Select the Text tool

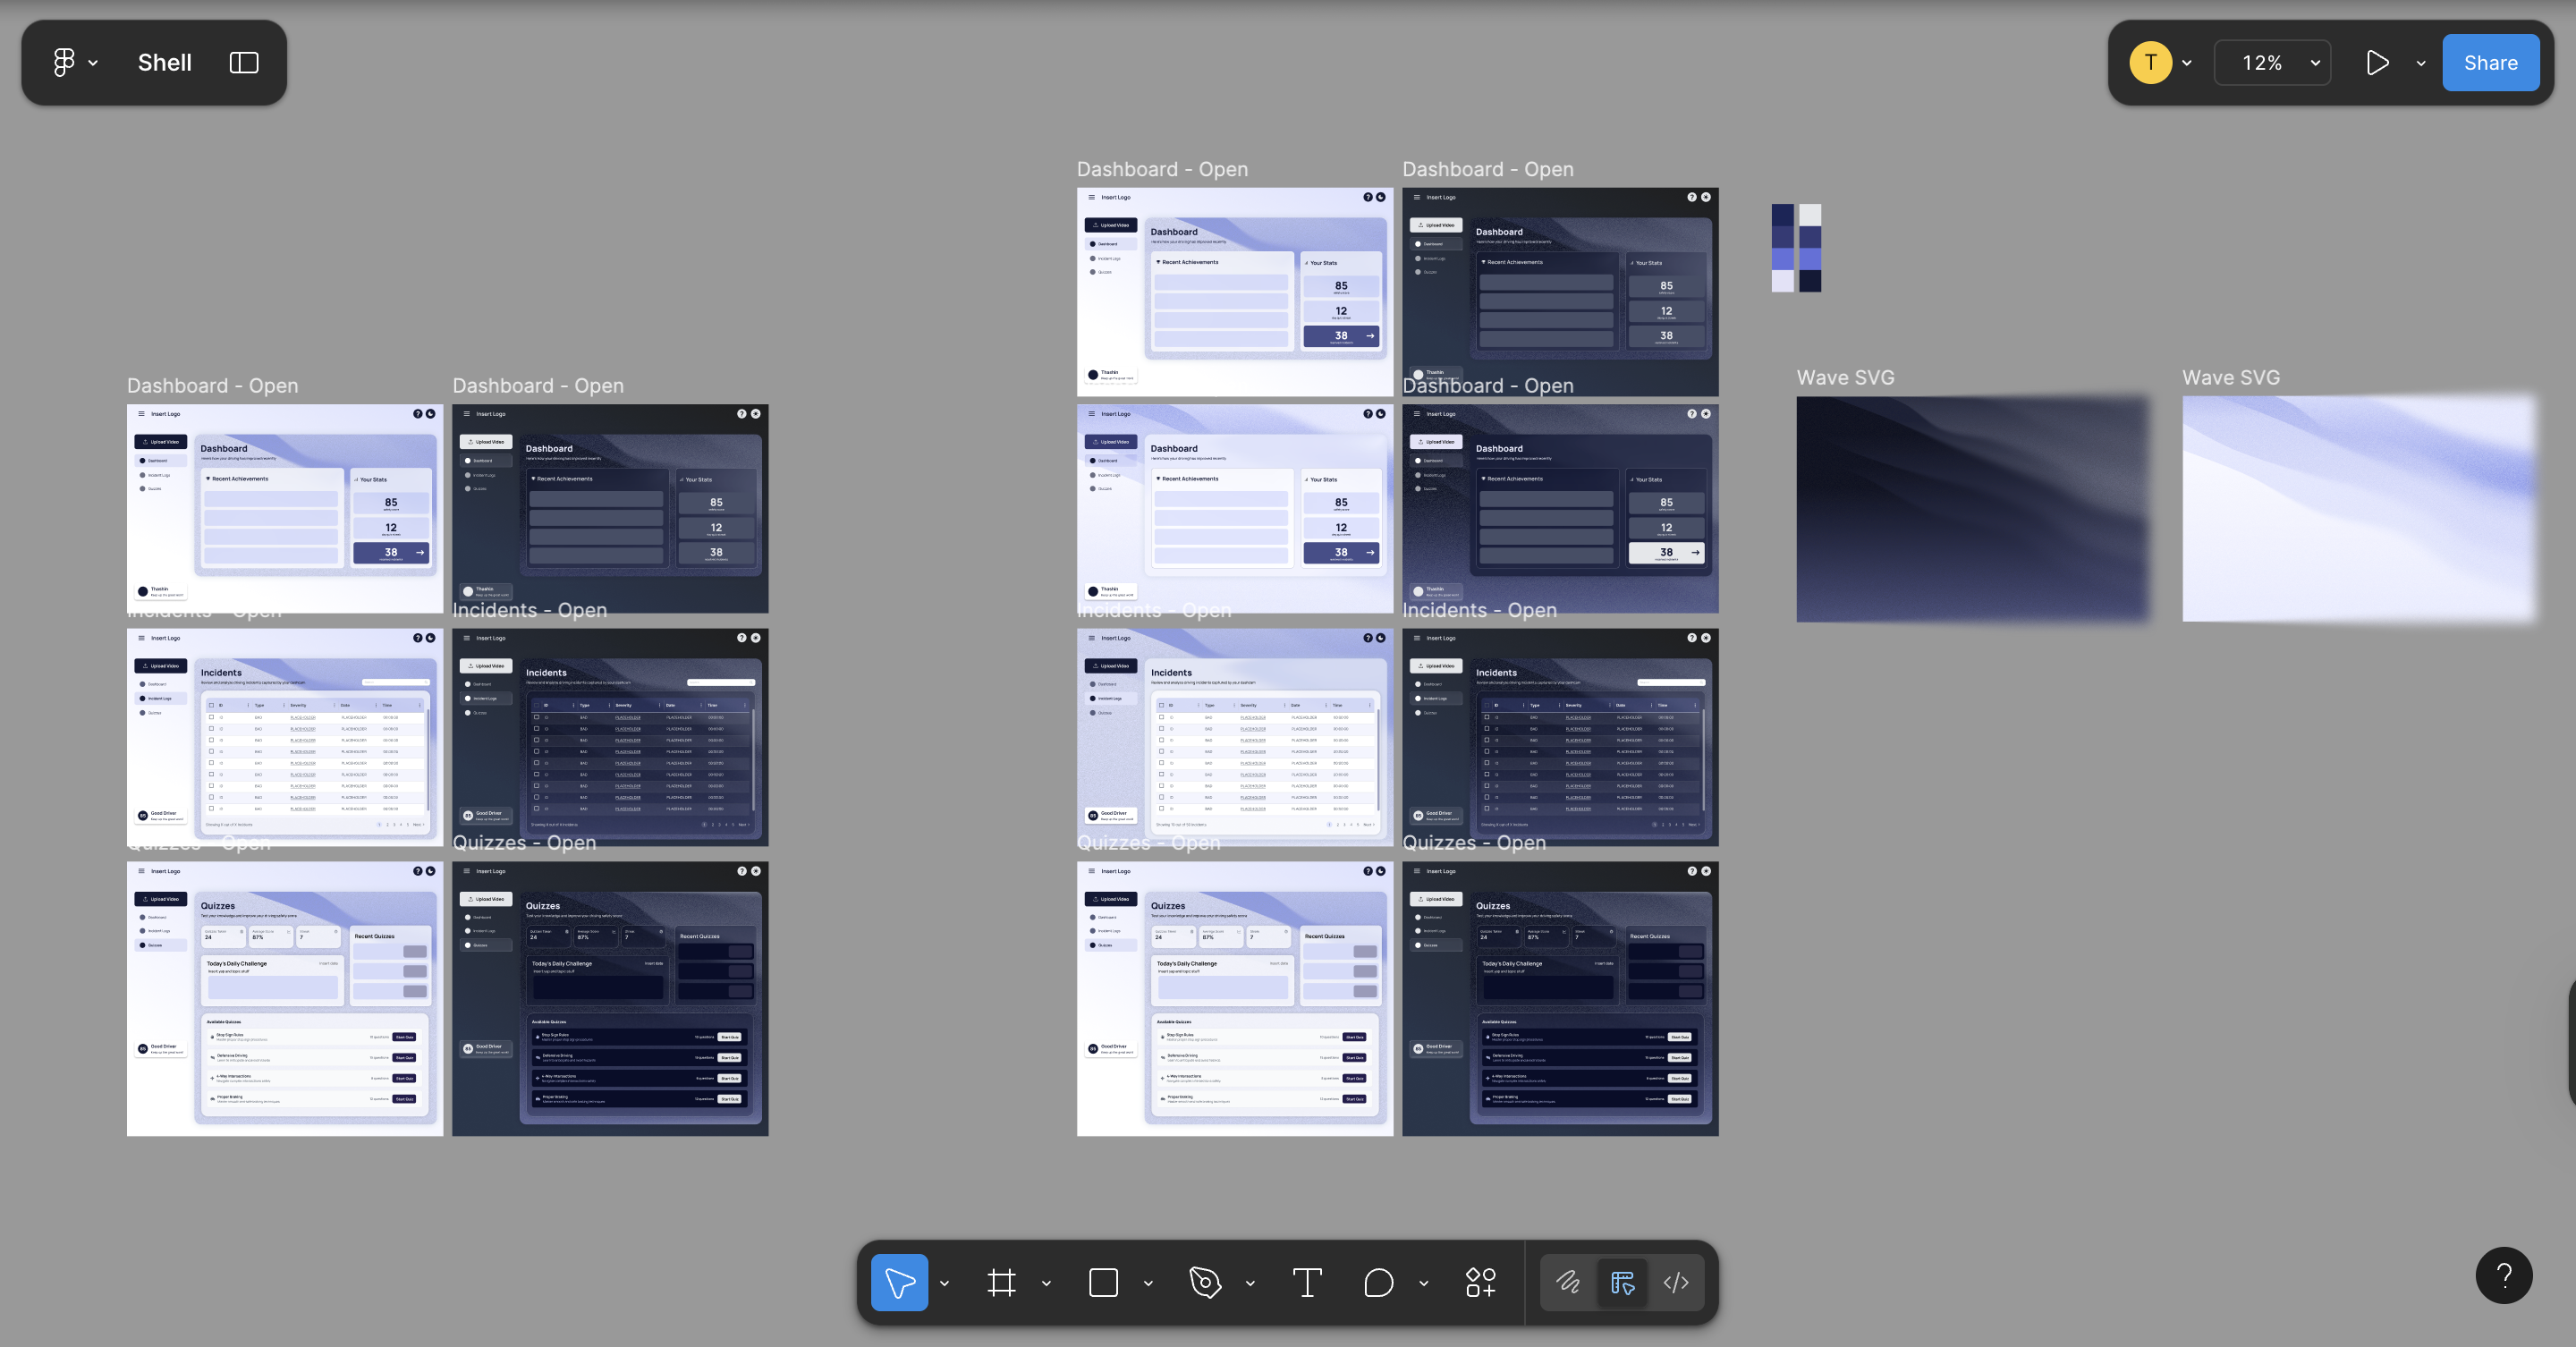pyautogui.click(x=1306, y=1282)
